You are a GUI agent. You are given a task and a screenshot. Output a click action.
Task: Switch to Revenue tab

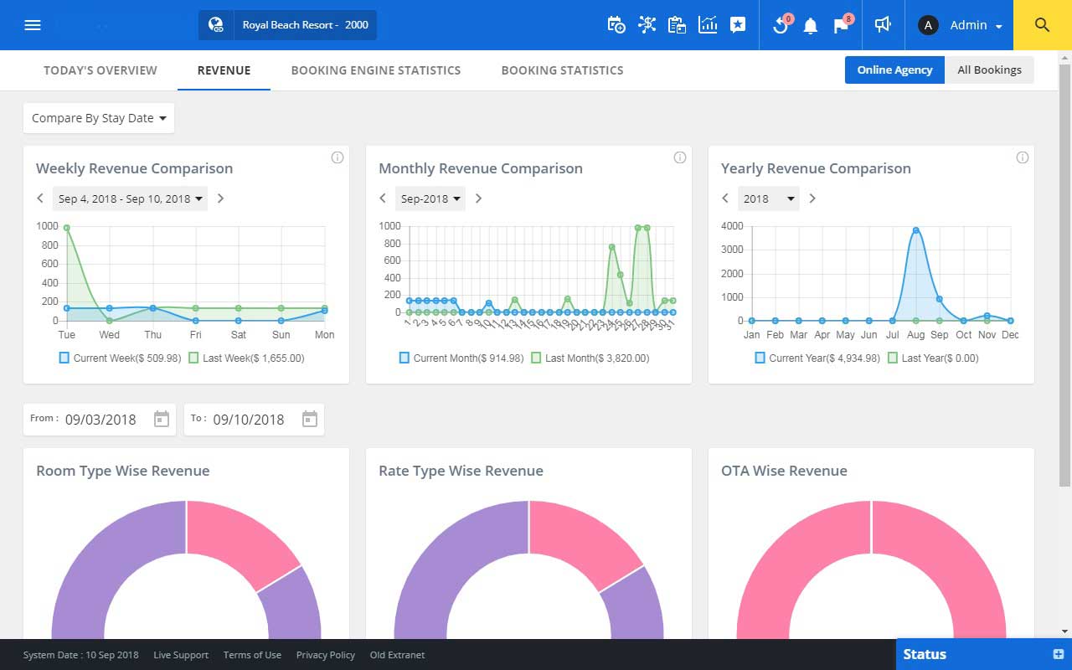click(224, 70)
